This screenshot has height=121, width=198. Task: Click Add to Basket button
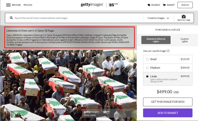point(168,113)
